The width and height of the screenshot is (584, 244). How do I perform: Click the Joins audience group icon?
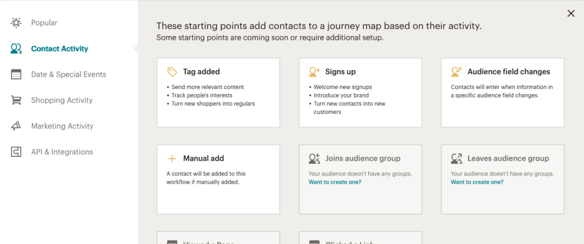pyautogui.click(x=314, y=158)
